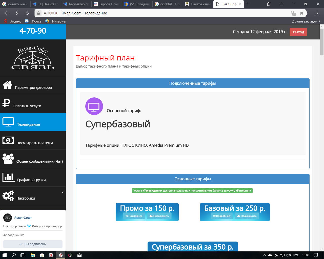The height and width of the screenshot is (259, 324).
Task: Open Обмен сообщениями (Чат) menu item
Action: point(33,159)
